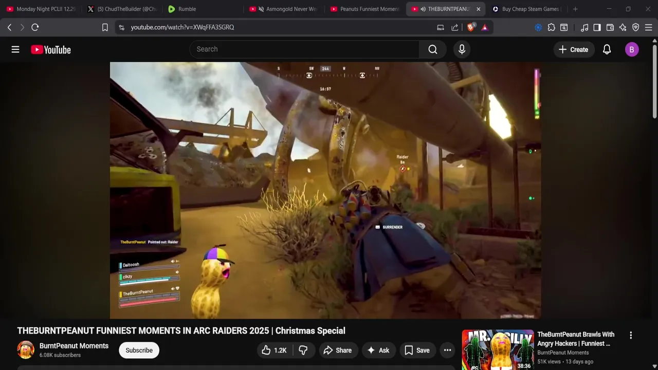Switch to the Buy Cheap Steam Games tab
Screen dimensions: 658x370
(526, 9)
